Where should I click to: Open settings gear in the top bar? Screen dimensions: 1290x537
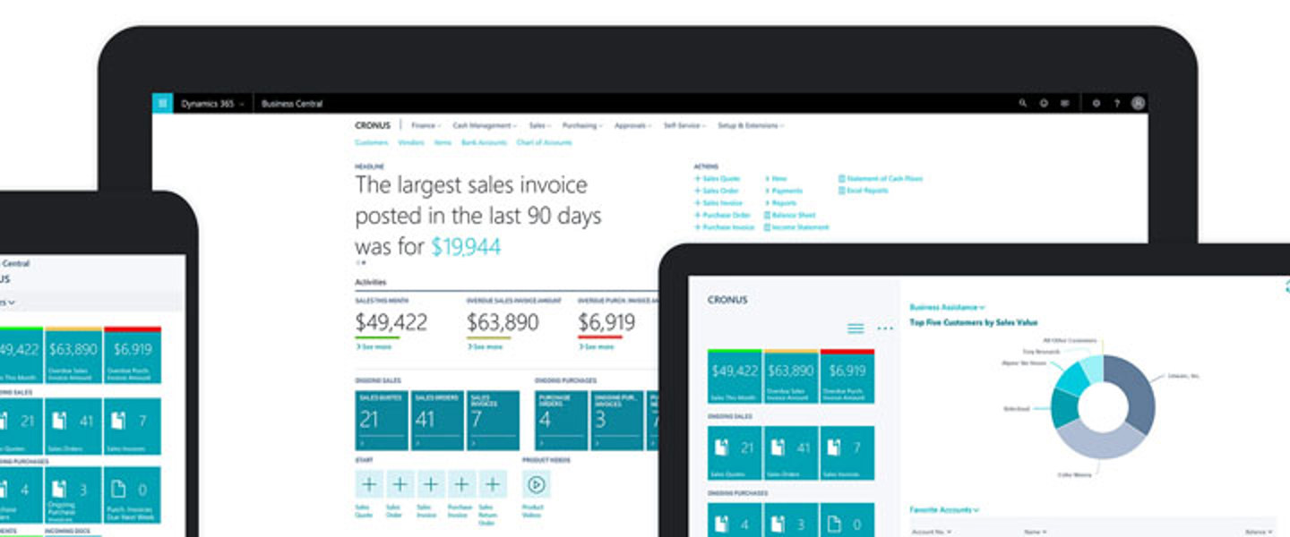point(1096,104)
